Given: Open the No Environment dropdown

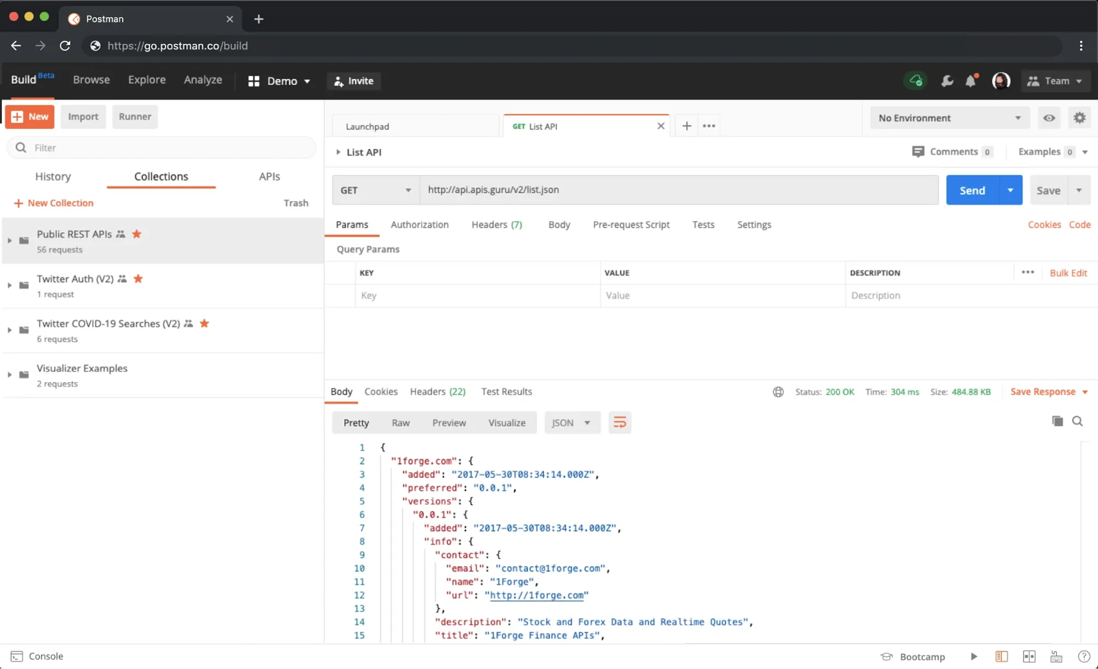Looking at the screenshot, I should click(949, 118).
